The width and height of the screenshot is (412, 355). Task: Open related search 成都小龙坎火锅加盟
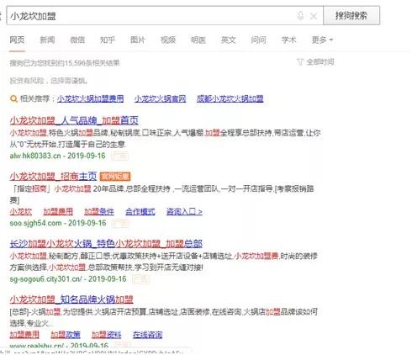coord(230,98)
